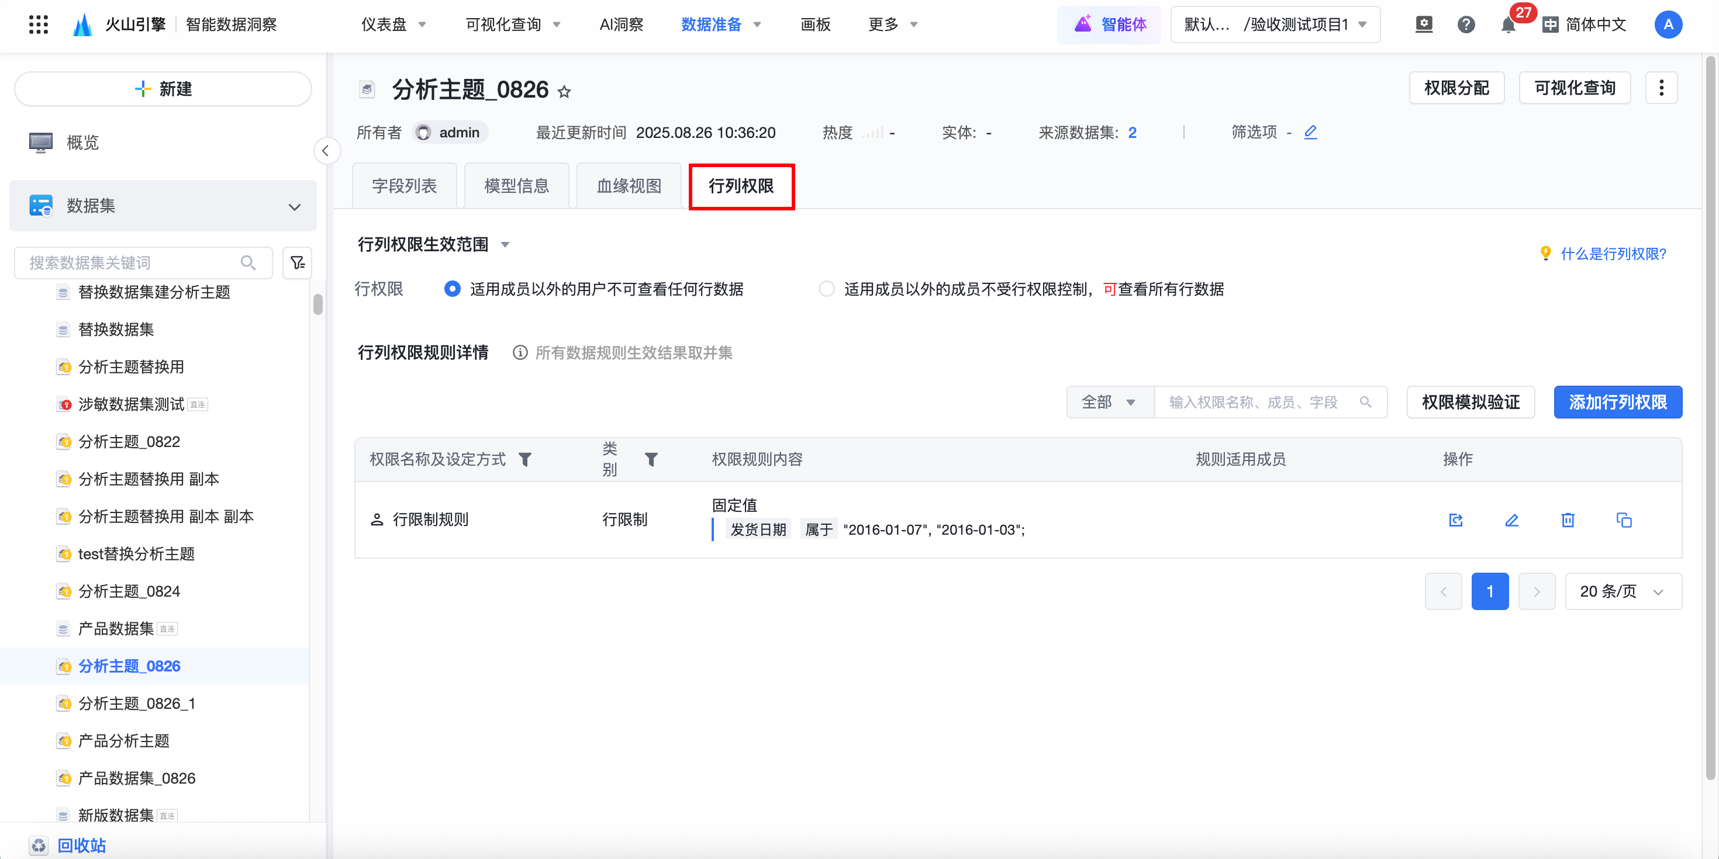The height and width of the screenshot is (859, 1719).
Task: Edit 筛选项 with the pencil icon
Action: [1310, 132]
